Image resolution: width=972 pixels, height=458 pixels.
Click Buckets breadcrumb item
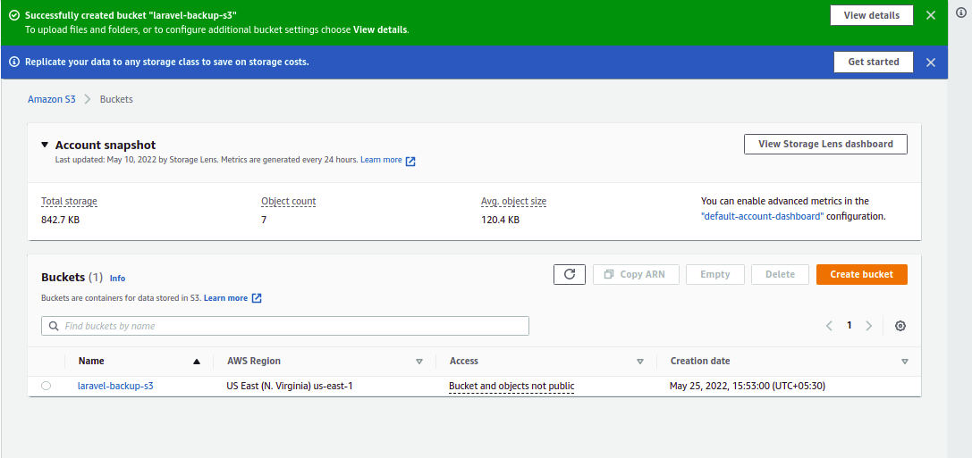click(x=116, y=99)
